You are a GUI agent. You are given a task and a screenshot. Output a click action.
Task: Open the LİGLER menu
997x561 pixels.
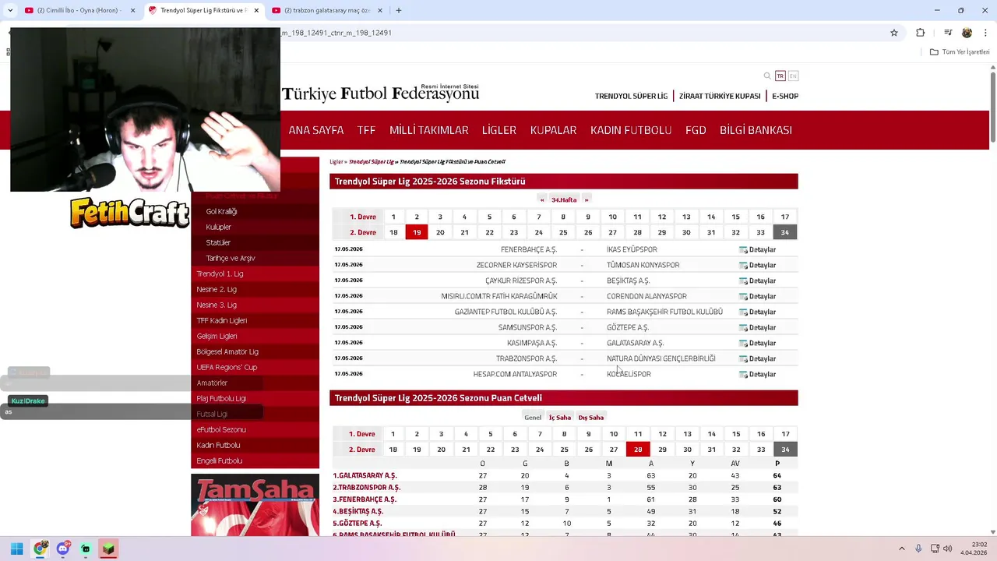click(x=499, y=130)
